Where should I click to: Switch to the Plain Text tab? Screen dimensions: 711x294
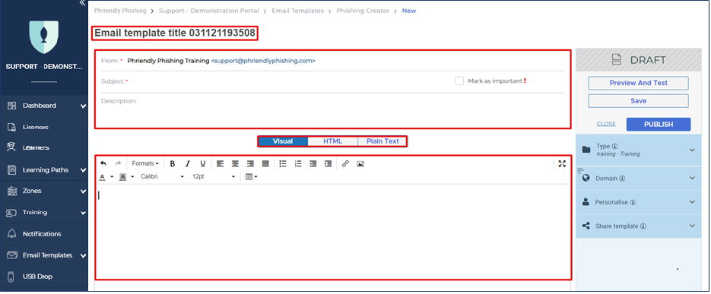[382, 141]
